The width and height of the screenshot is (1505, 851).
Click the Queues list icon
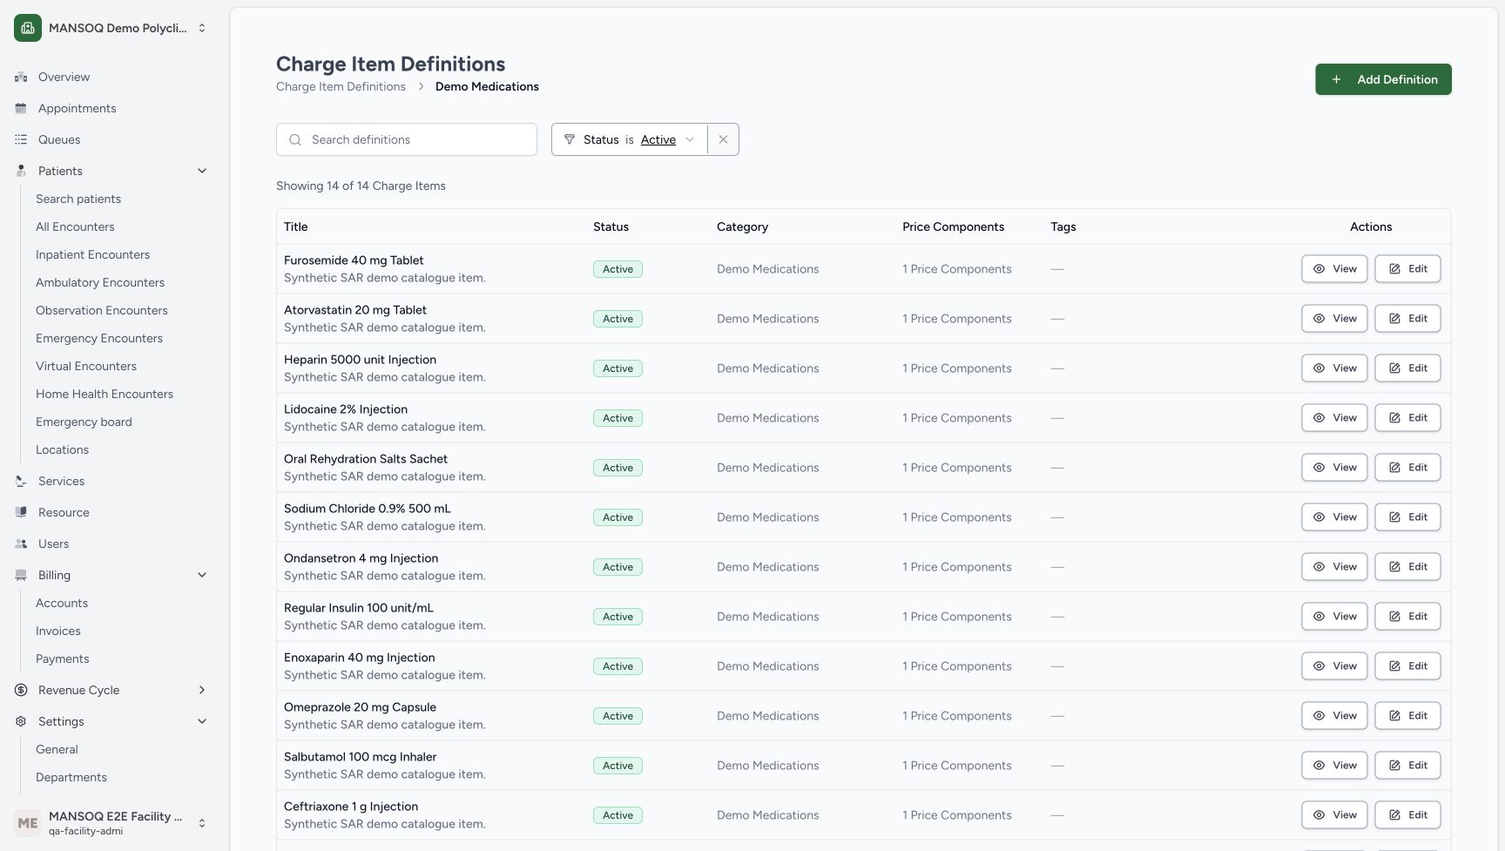click(x=21, y=139)
